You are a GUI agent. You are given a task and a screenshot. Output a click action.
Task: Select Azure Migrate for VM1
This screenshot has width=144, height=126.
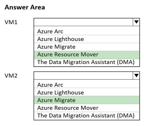87,47
